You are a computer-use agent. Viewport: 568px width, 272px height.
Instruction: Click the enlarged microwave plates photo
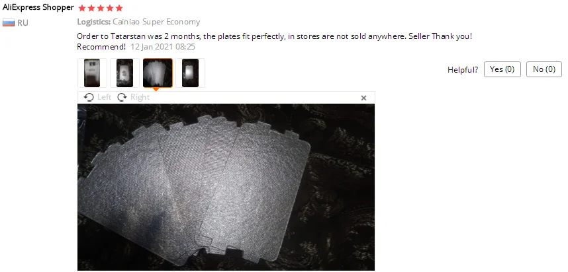[226, 187]
